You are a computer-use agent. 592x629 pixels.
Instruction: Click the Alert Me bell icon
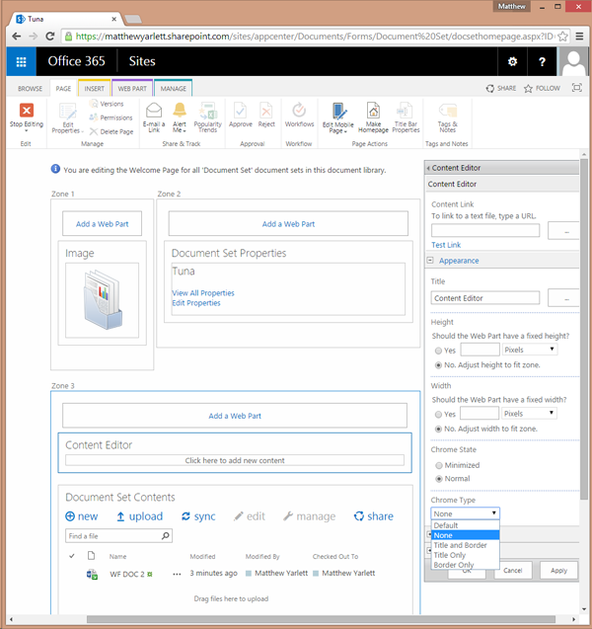[x=180, y=111]
